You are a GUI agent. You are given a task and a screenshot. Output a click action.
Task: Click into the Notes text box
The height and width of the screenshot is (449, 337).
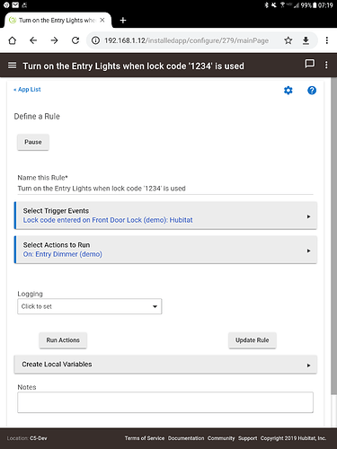165,402
